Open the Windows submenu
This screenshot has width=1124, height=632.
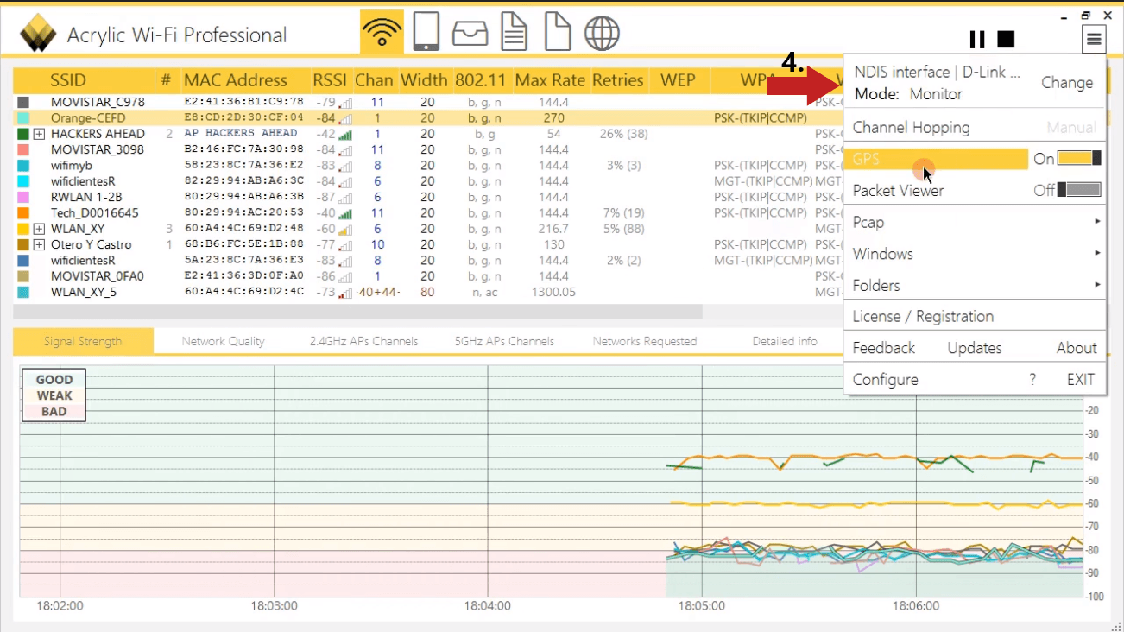click(x=976, y=254)
